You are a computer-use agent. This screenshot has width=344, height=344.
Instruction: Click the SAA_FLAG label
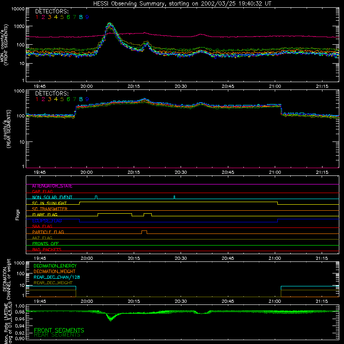coord(42,226)
